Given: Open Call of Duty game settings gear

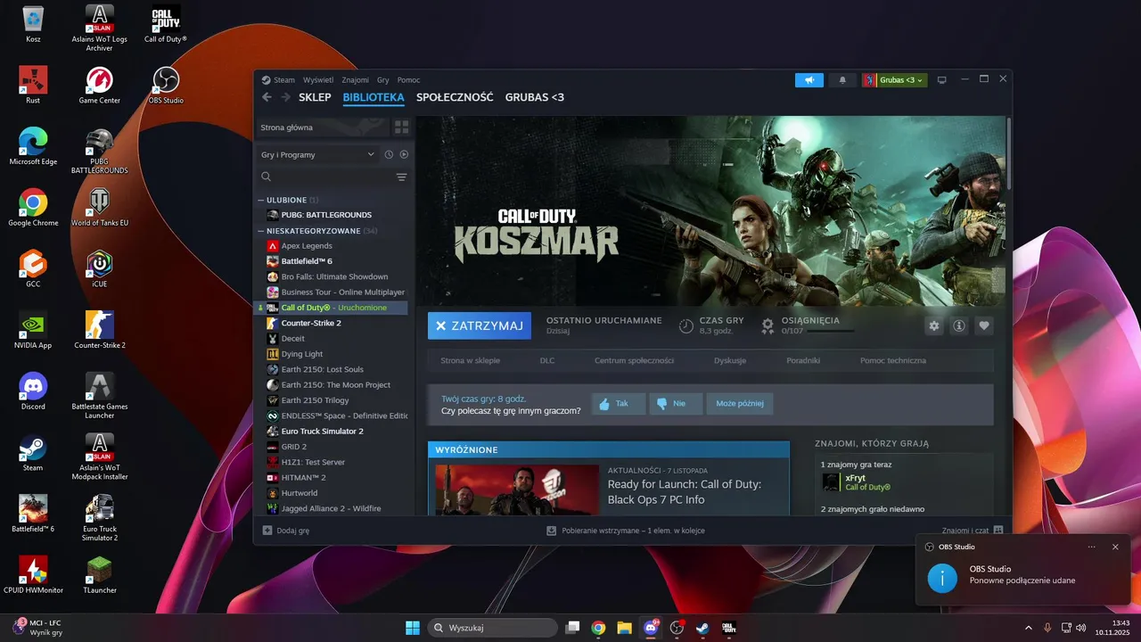Looking at the screenshot, I should (934, 325).
